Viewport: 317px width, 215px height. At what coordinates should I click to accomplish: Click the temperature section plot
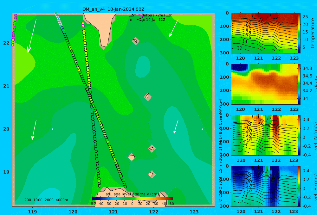(x=264, y=33)
